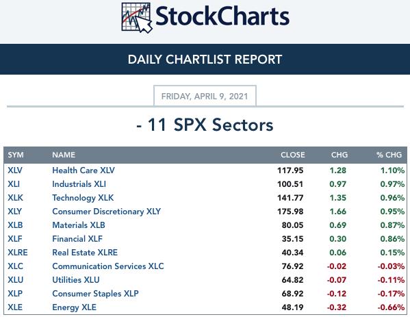Open Real Estate XLRE link

pyautogui.click(x=85, y=253)
